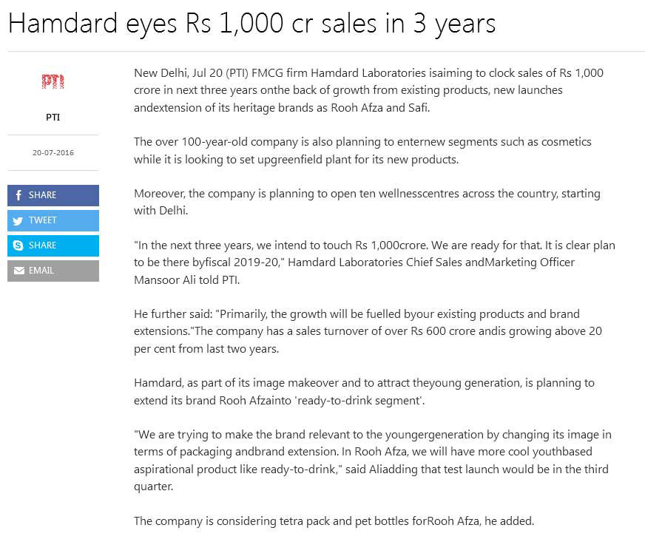This screenshot has width=645, height=539.
Task: Click the quote "In the next three years"
Action: (374, 262)
